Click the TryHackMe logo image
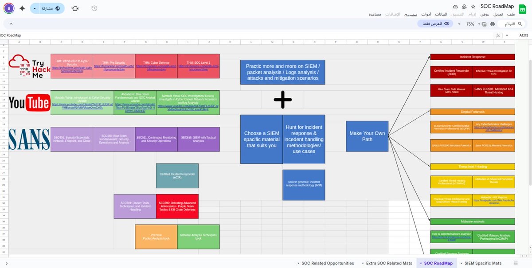 coord(29,66)
